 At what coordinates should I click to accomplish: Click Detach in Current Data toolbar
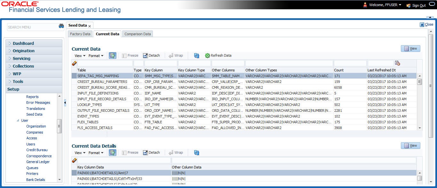tap(151, 56)
